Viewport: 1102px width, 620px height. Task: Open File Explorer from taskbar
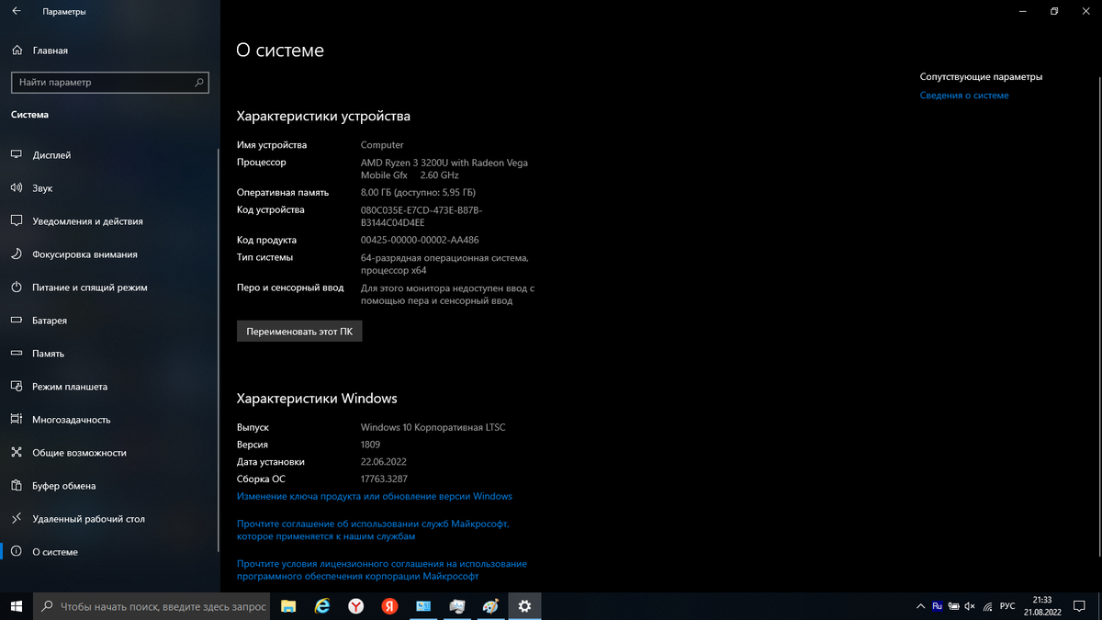click(x=288, y=606)
